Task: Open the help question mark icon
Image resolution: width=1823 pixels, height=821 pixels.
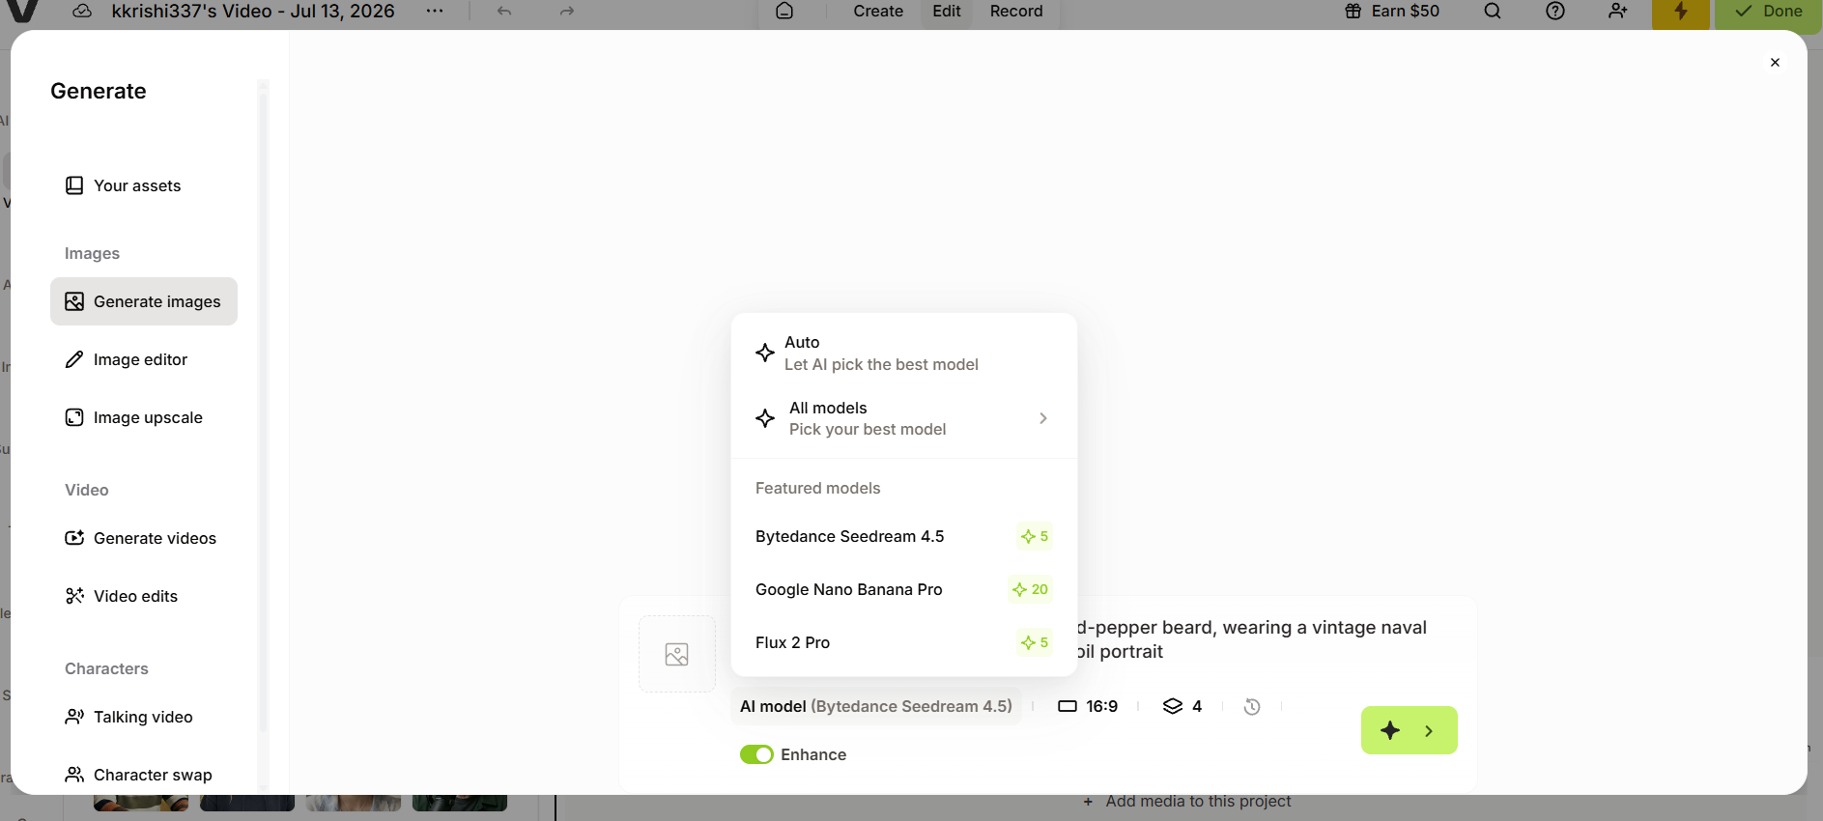Action: (1555, 12)
